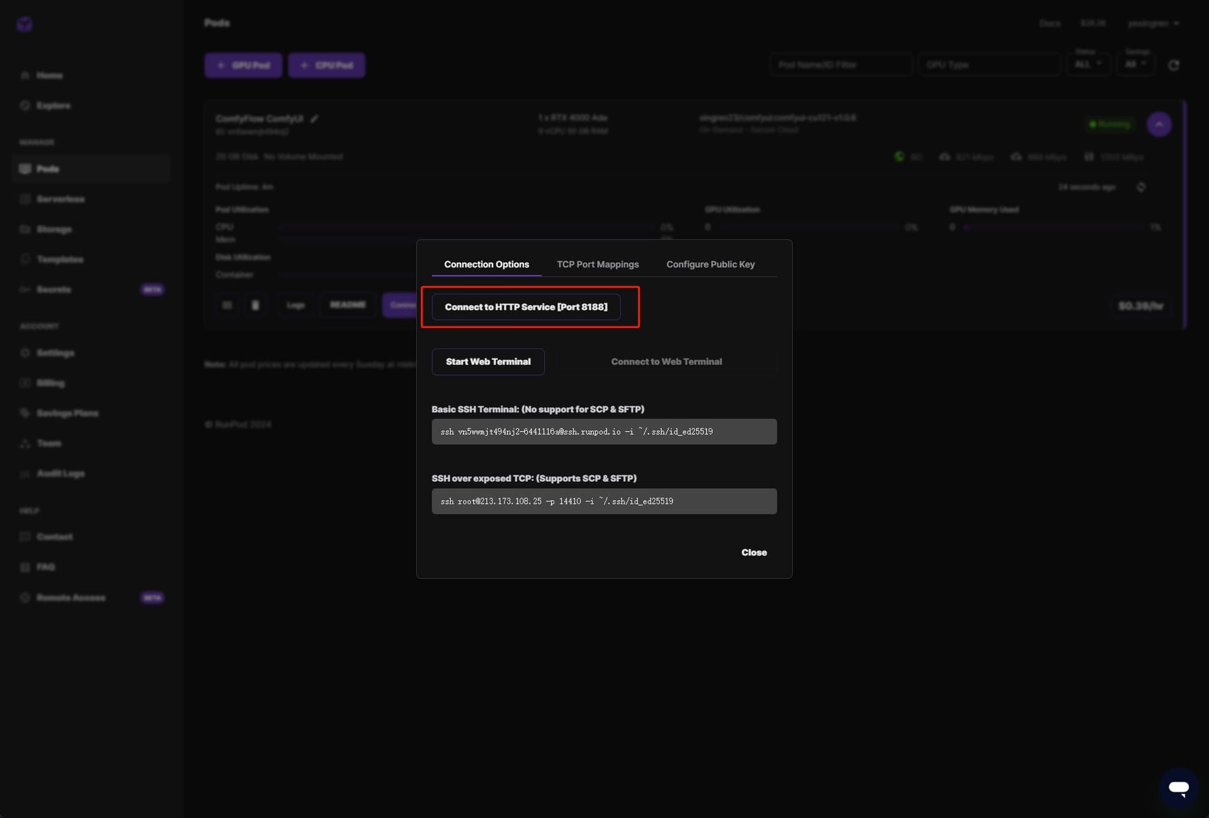Screen dimensions: 1209x818
Task: Click the RunPod logo icon
Action: (x=25, y=24)
